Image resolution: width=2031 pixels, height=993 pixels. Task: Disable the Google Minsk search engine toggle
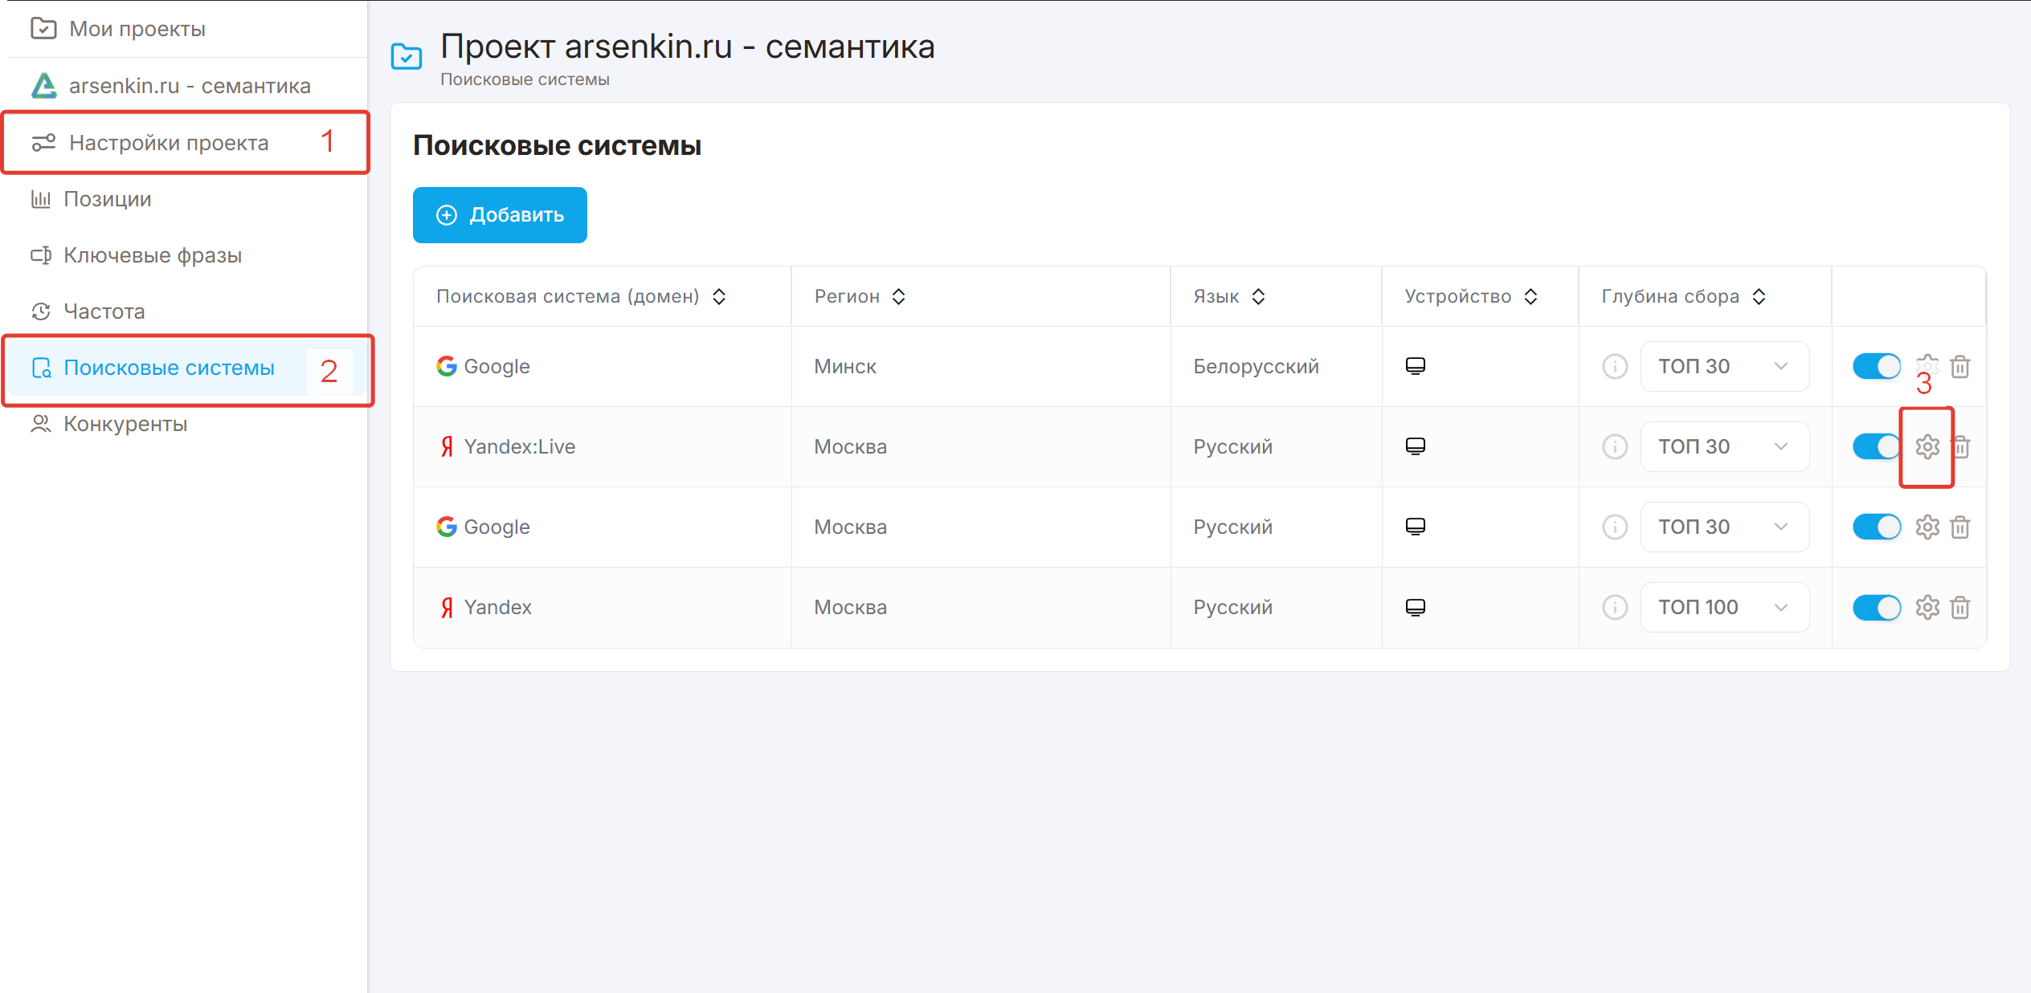pos(1876,367)
